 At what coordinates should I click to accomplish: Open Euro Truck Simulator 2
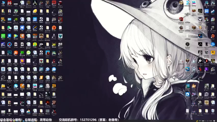click(213, 70)
